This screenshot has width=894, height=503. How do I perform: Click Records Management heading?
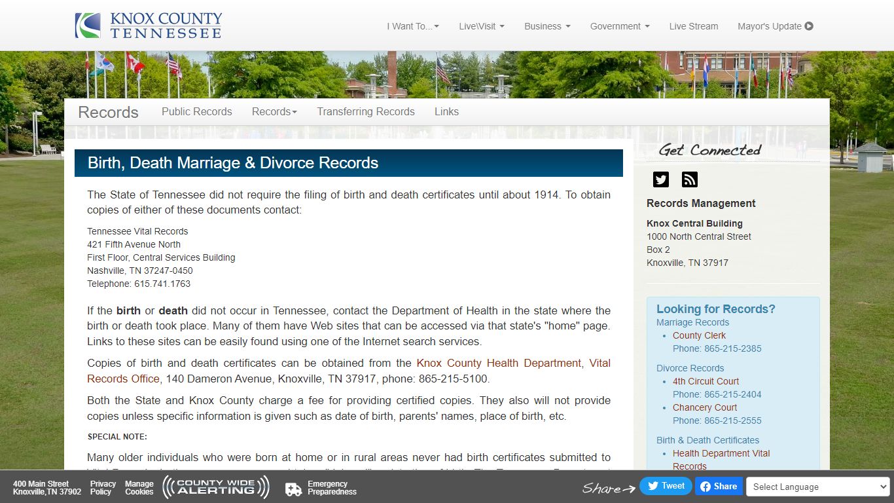pyautogui.click(x=701, y=203)
